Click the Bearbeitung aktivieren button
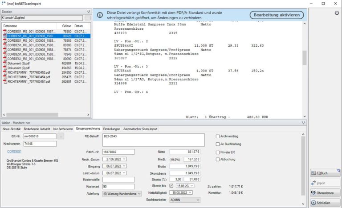 click(x=277, y=15)
